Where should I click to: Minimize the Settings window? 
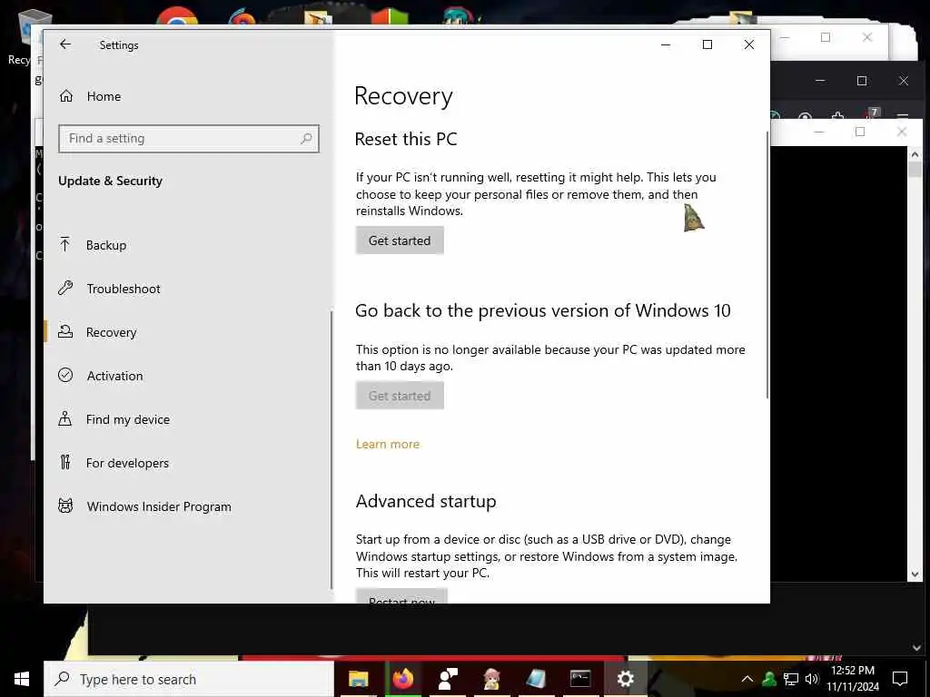click(666, 44)
